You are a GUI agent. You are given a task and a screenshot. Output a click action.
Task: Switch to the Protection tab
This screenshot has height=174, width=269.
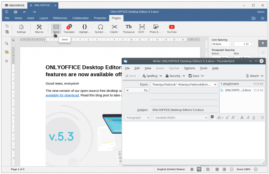pyautogui.click(x=100, y=18)
